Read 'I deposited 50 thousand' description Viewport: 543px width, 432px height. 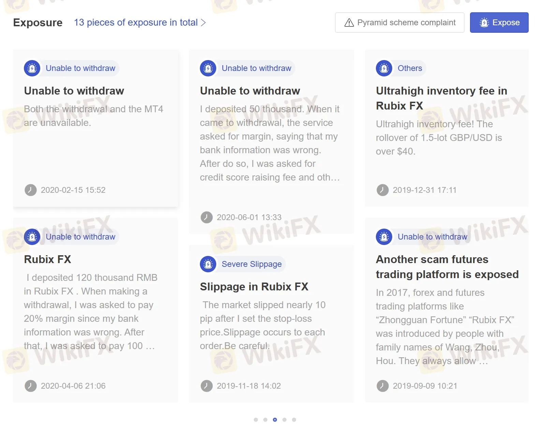click(x=270, y=143)
